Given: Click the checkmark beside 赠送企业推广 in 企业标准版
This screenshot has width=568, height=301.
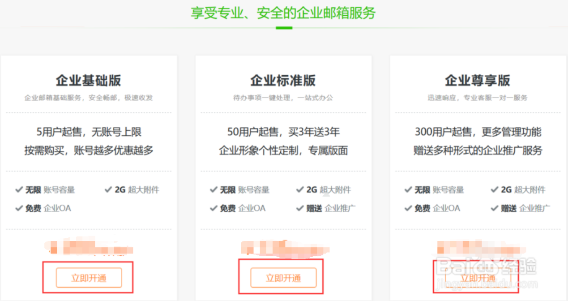Looking at the screenshot, I should tap(300, 208).
